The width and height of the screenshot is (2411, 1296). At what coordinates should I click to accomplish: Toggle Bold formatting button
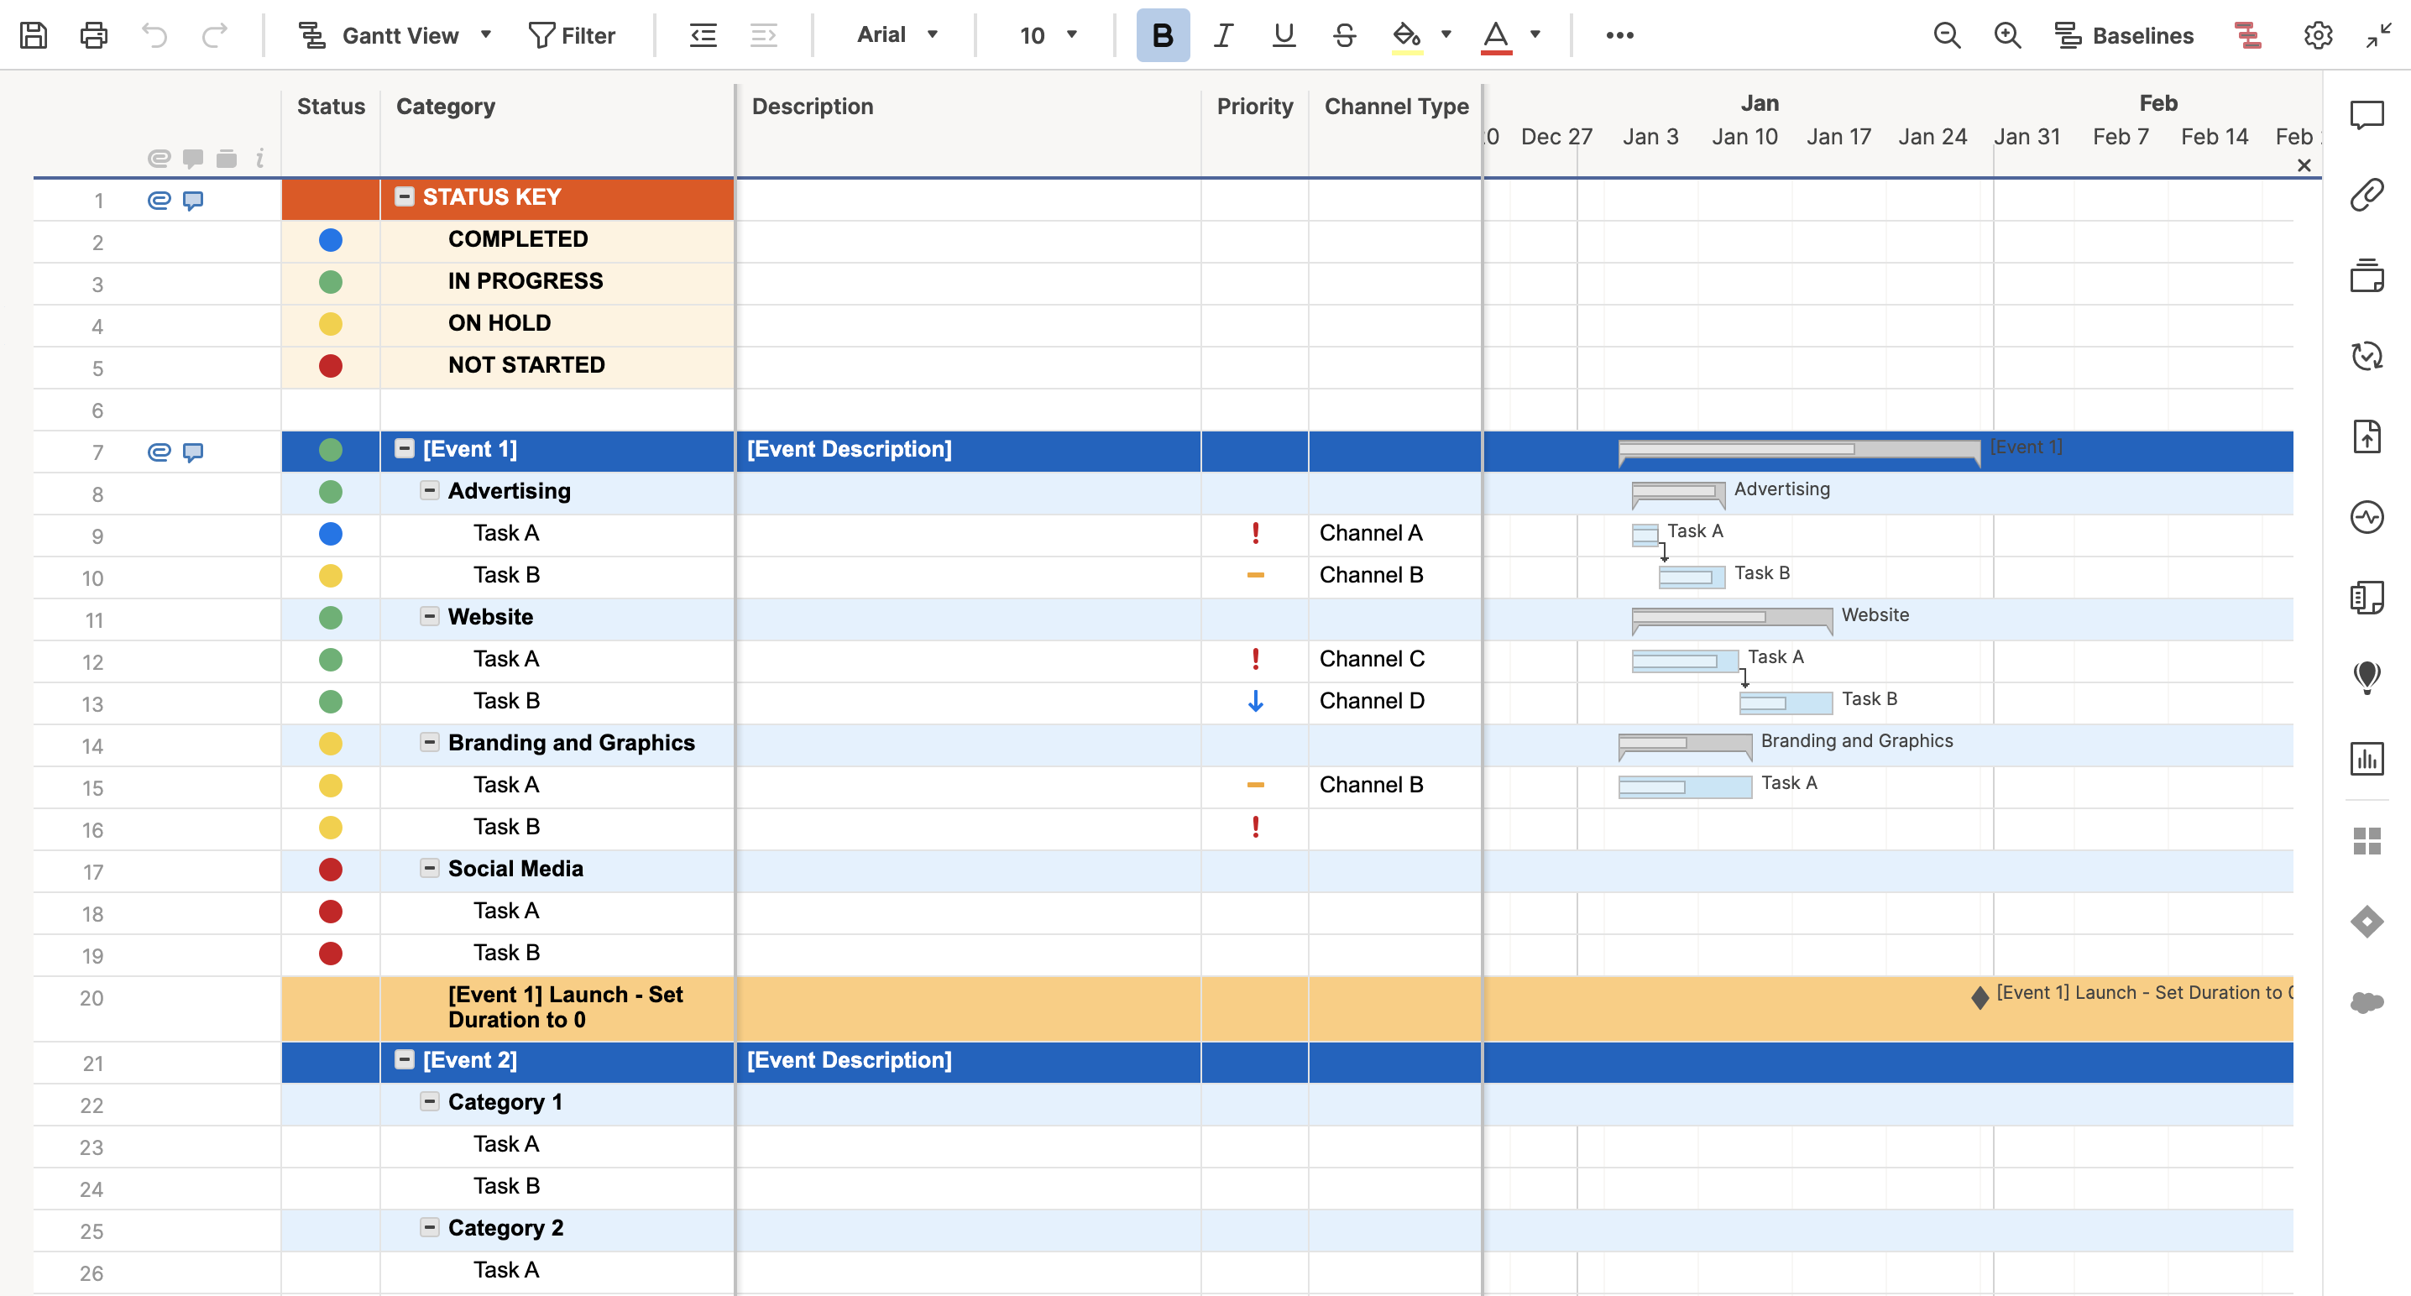point(1163,35)
